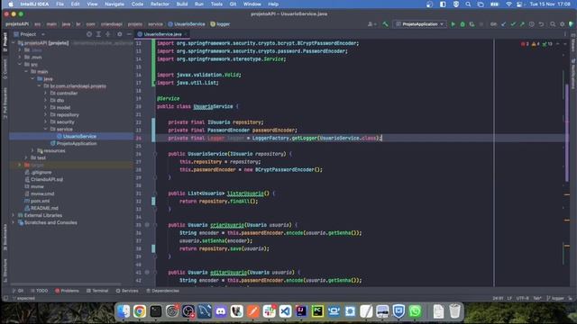
Task: Open the TODO tool window
Action: pos(40,291)
